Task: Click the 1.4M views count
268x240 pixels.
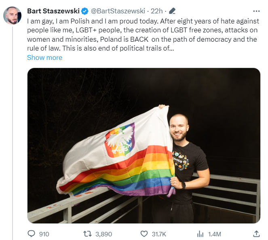Action: 215,234
